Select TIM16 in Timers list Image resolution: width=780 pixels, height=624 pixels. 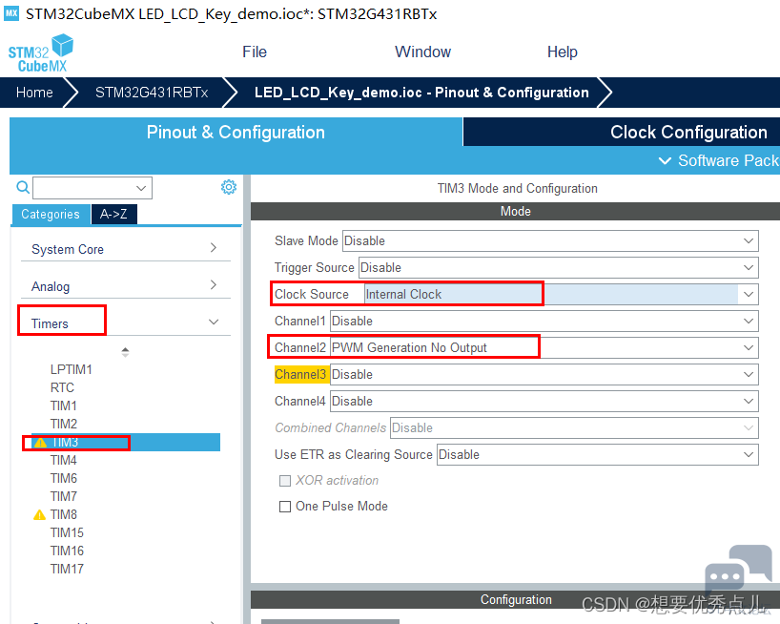(x=67, y=551)
